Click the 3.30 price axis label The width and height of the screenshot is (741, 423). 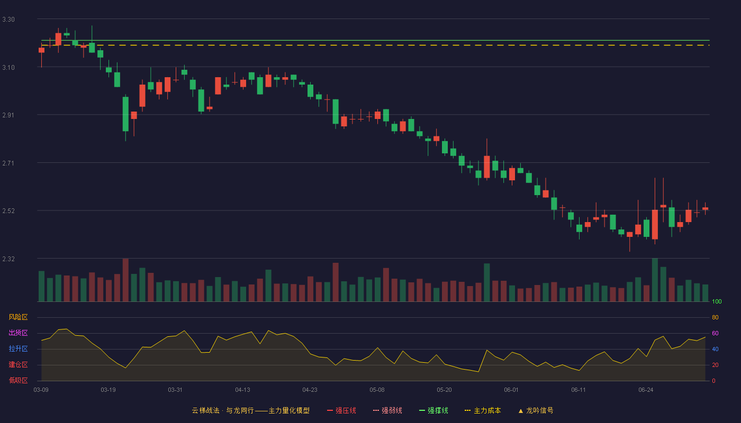[x=8, y=20]
